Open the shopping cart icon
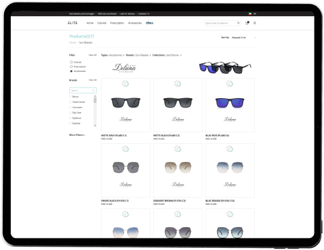Screen dimensions: 324x250 (247, 23)
